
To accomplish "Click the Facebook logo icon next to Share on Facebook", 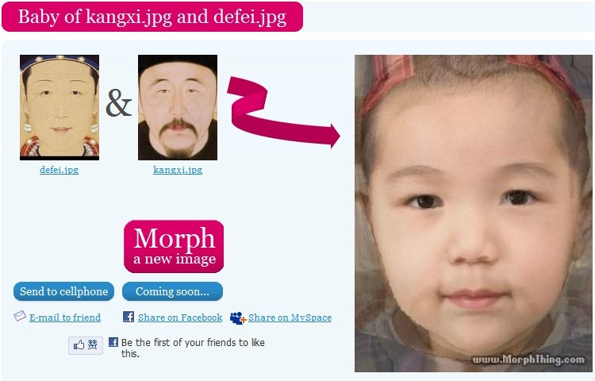I will 129,317.
